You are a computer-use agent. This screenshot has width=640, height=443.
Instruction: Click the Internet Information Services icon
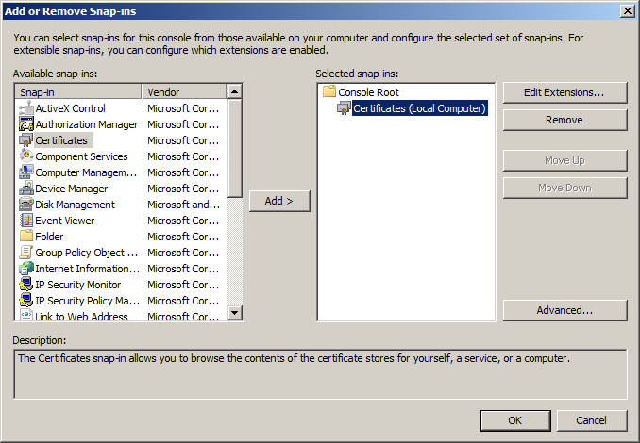(26, 269)
